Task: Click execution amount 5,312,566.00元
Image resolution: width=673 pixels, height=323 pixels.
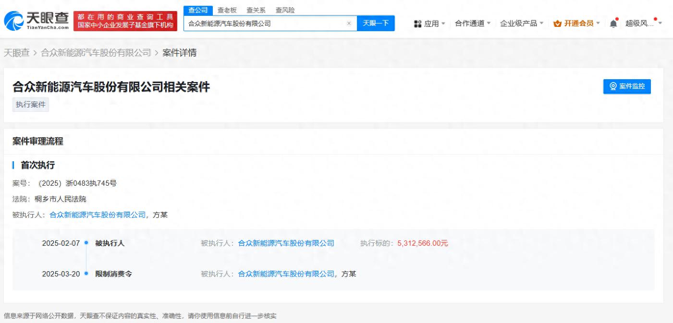Action: pos(423,243)
